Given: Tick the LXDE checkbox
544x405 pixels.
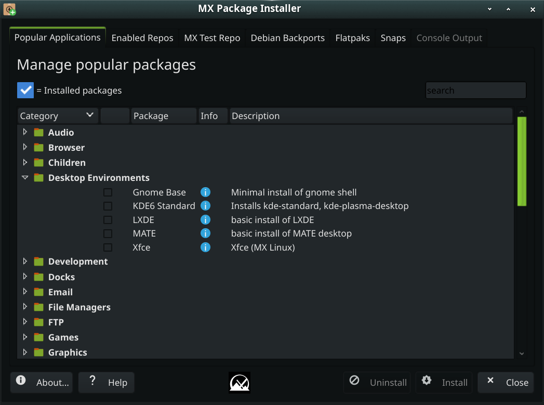Looking at the screenshot, I should (108, 220).
